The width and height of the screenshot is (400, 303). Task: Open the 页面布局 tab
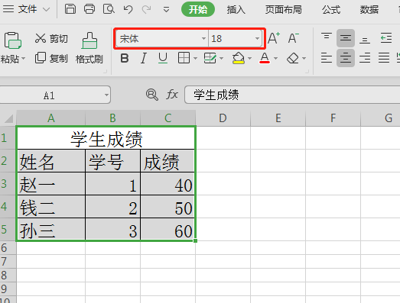pyautogui.click(x=283, y=10)
